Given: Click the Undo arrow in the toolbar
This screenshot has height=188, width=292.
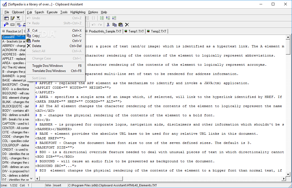Looking at the screenshot, I should [x=94, y=25].
